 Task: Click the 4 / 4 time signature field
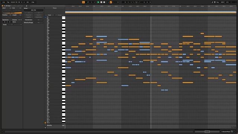23,2
